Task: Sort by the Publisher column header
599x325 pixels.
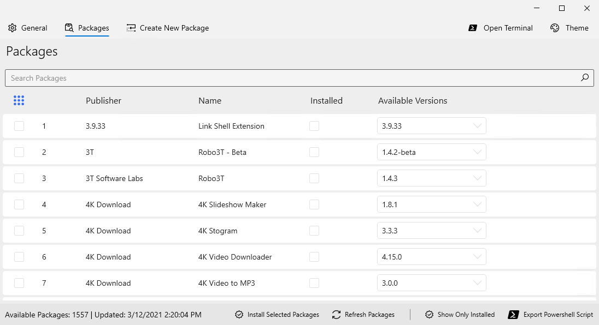Action: tap(103, 100)
